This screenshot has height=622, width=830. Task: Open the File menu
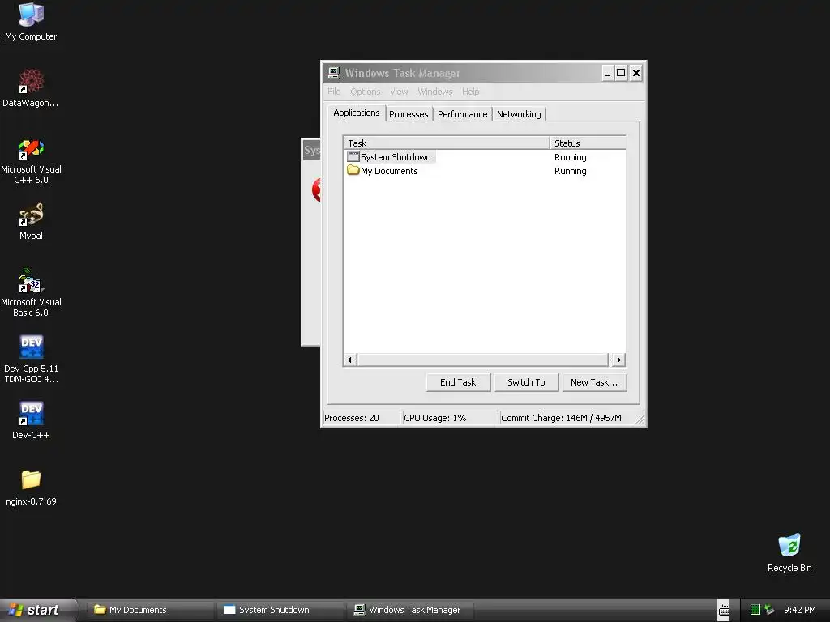click(334, 92)
